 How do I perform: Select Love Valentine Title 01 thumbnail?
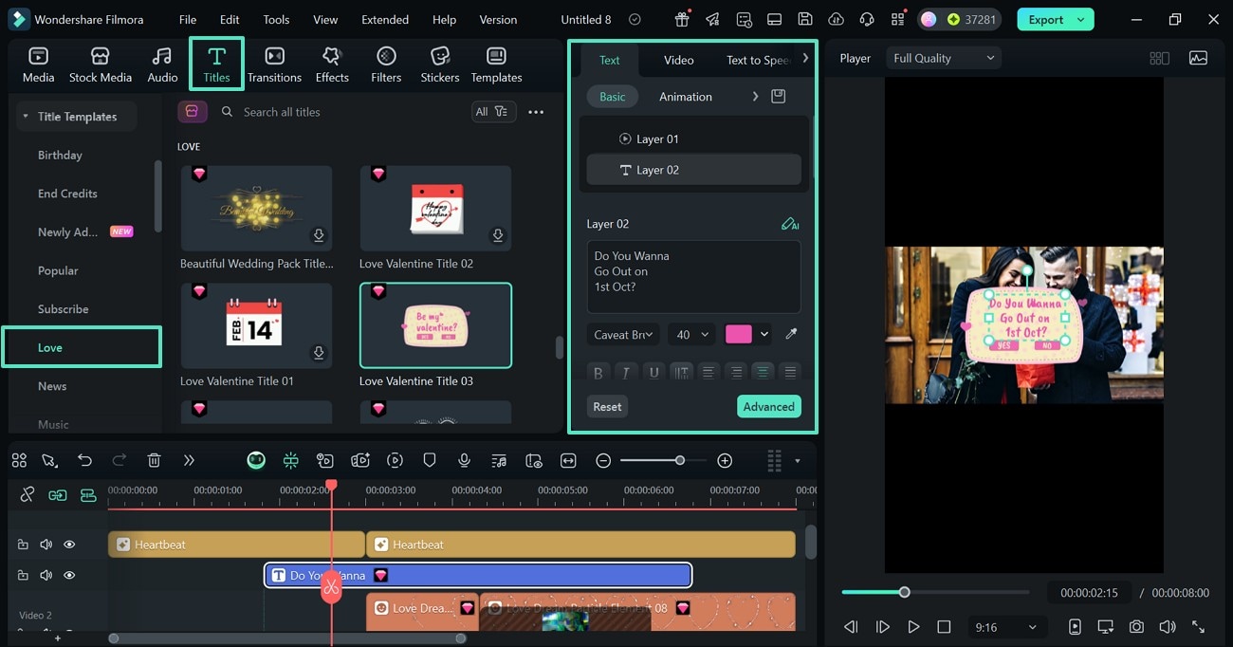point(256,325)
